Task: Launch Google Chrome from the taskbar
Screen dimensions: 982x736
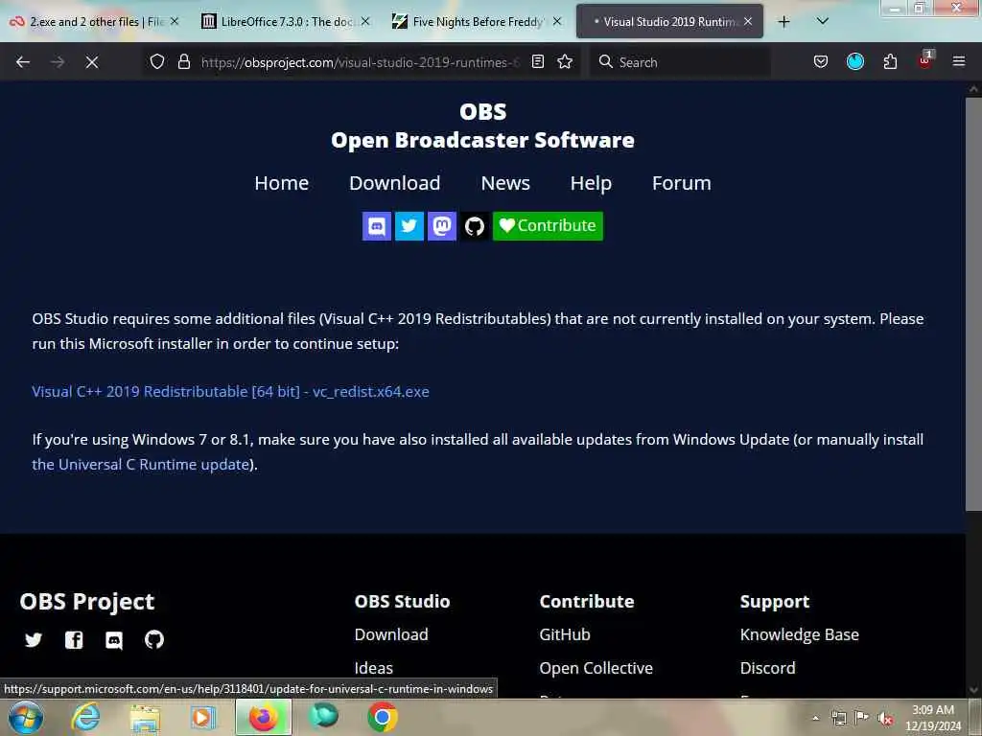Action: 382,717
